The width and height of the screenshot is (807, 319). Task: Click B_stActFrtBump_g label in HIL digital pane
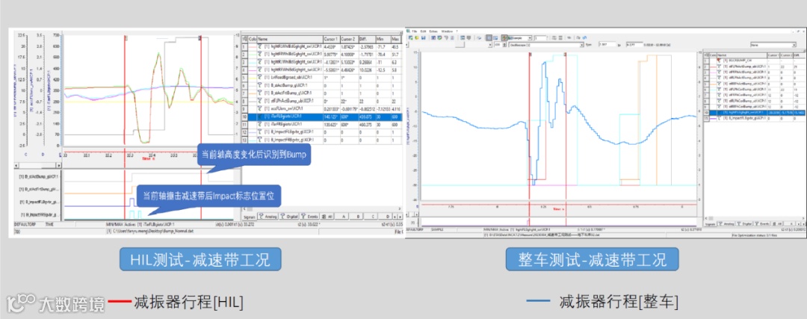(39, 189)
